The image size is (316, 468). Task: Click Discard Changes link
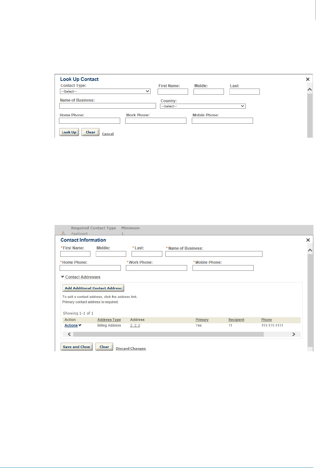coord(131,348)
